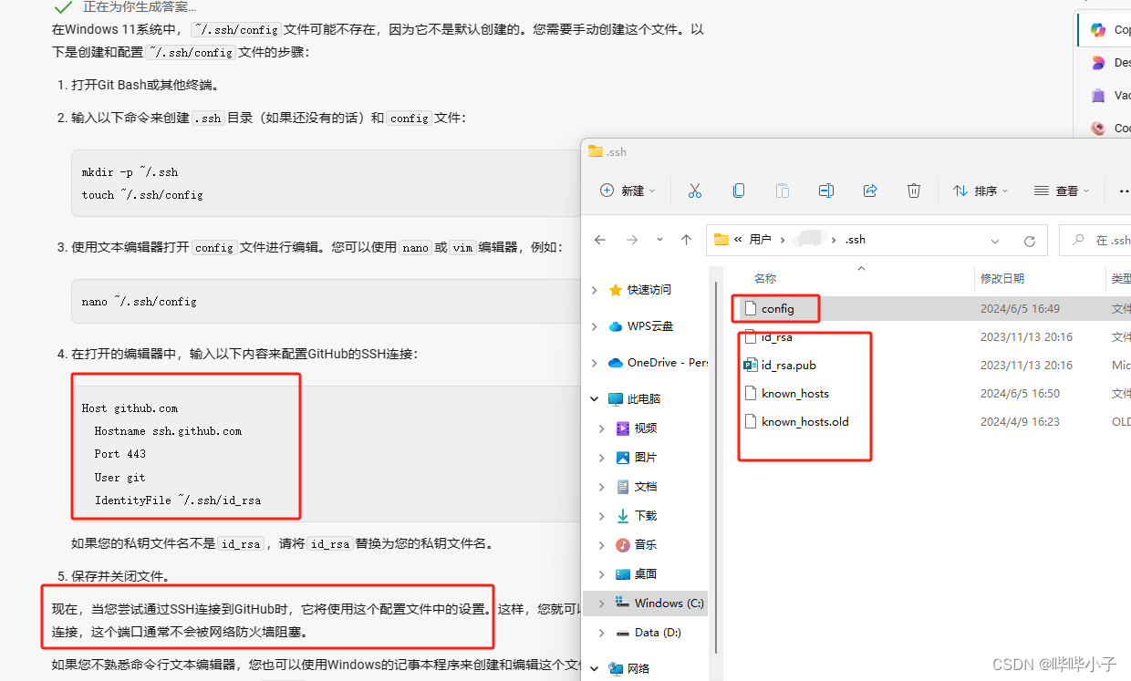The height and width of the screenshot is (681, 1131).
Task: Expand OneDrive tree node chevron
Action: [595, 363]
